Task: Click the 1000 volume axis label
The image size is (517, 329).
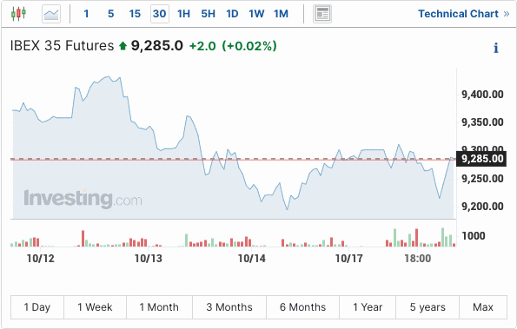Action: [474, 236]
